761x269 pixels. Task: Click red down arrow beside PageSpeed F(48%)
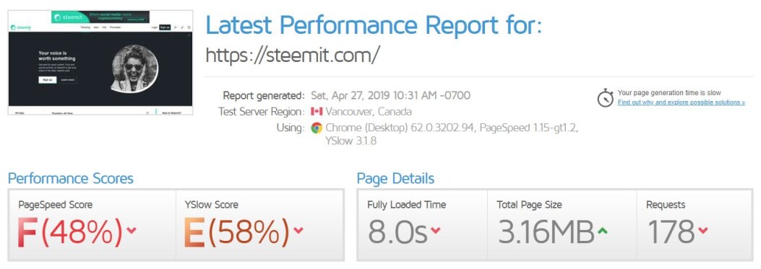(131, 230)
